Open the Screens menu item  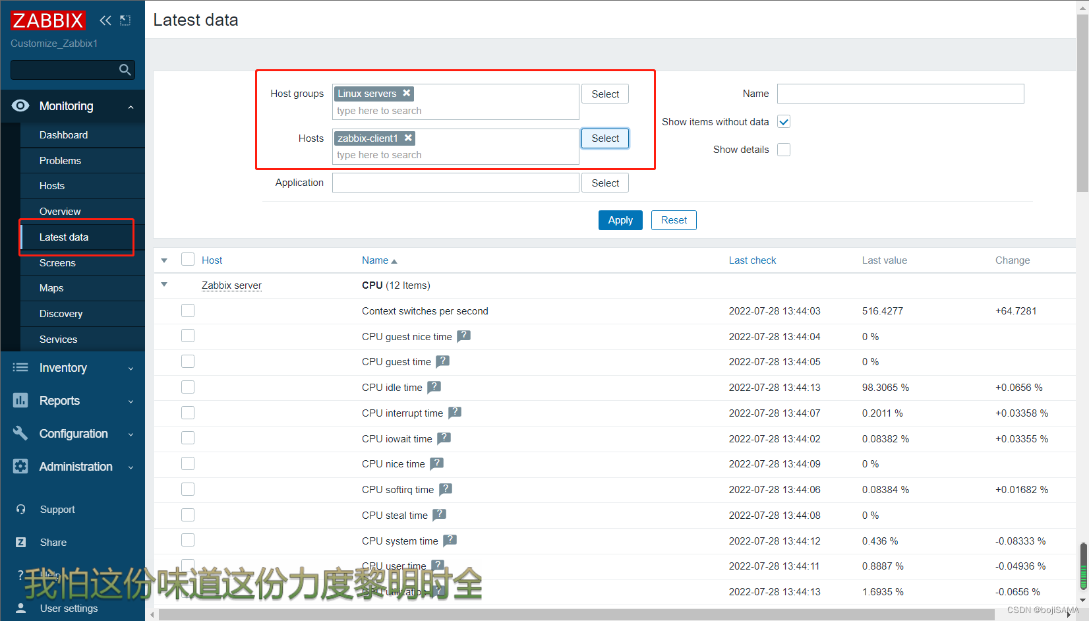coord(82,263)
